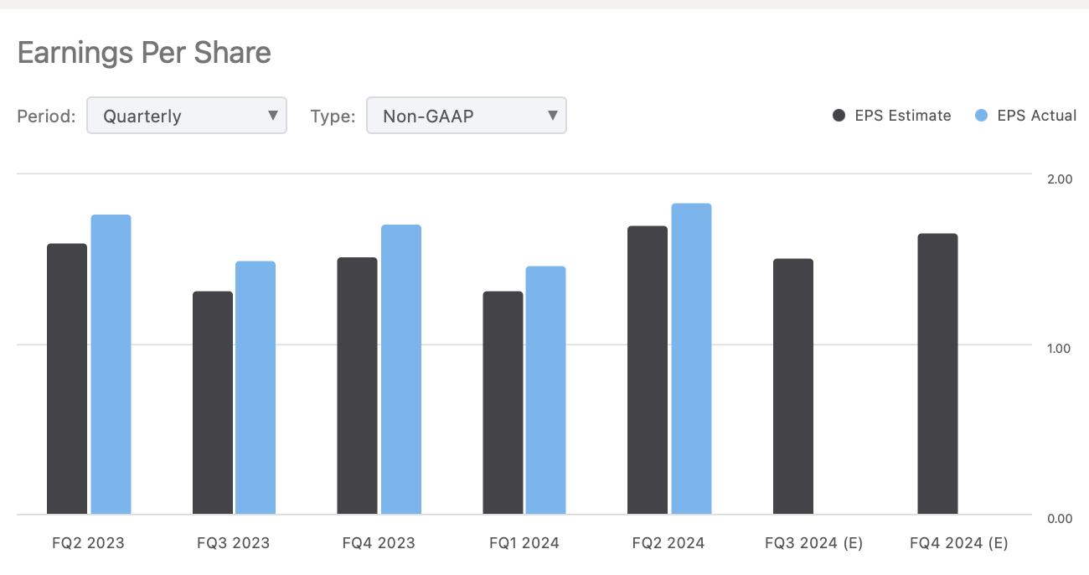Click the FQ3 2024 (E) estimate bar

pos(793,386)
